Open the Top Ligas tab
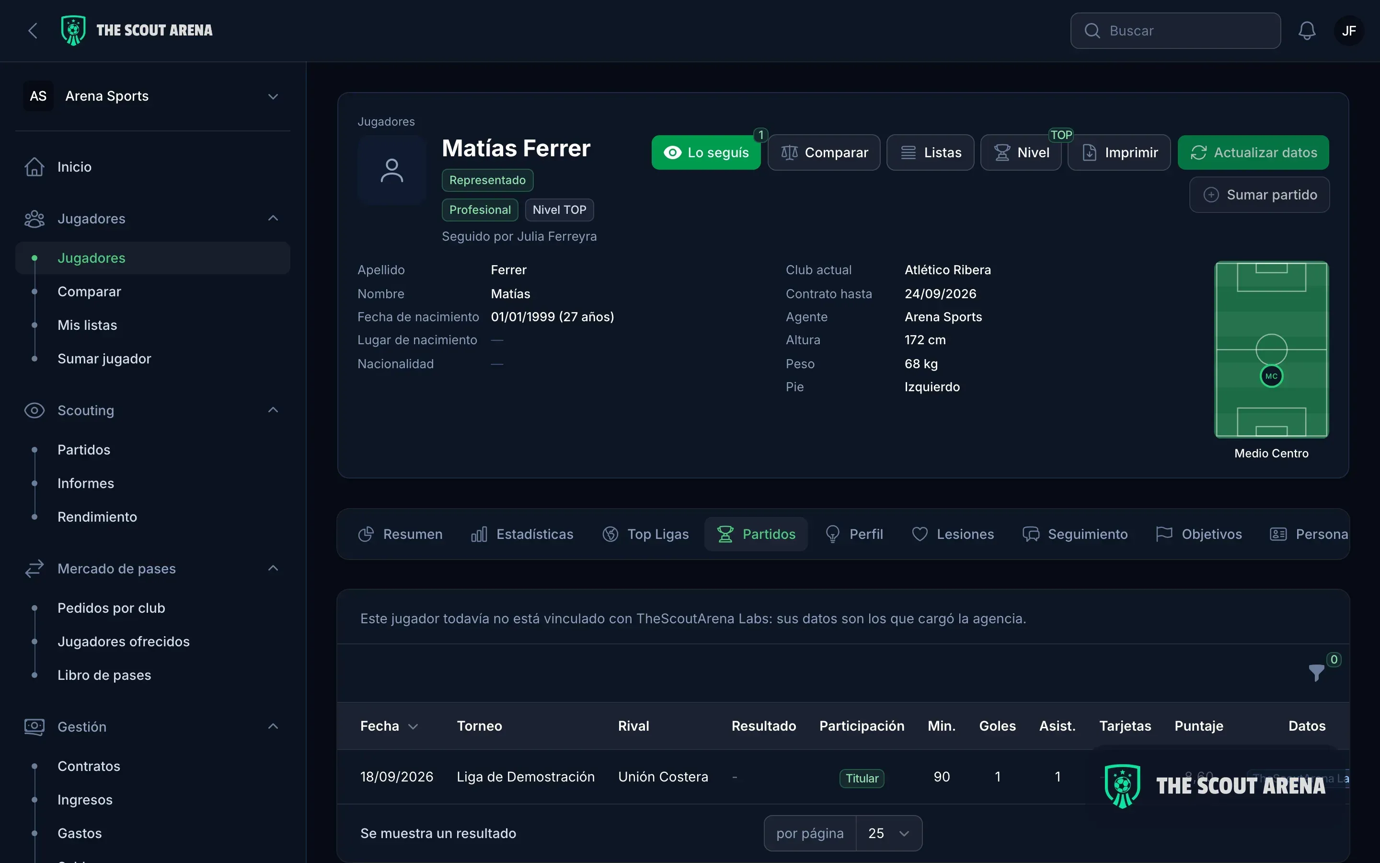This screenshot has width=1380, height=863. point(645,534)
